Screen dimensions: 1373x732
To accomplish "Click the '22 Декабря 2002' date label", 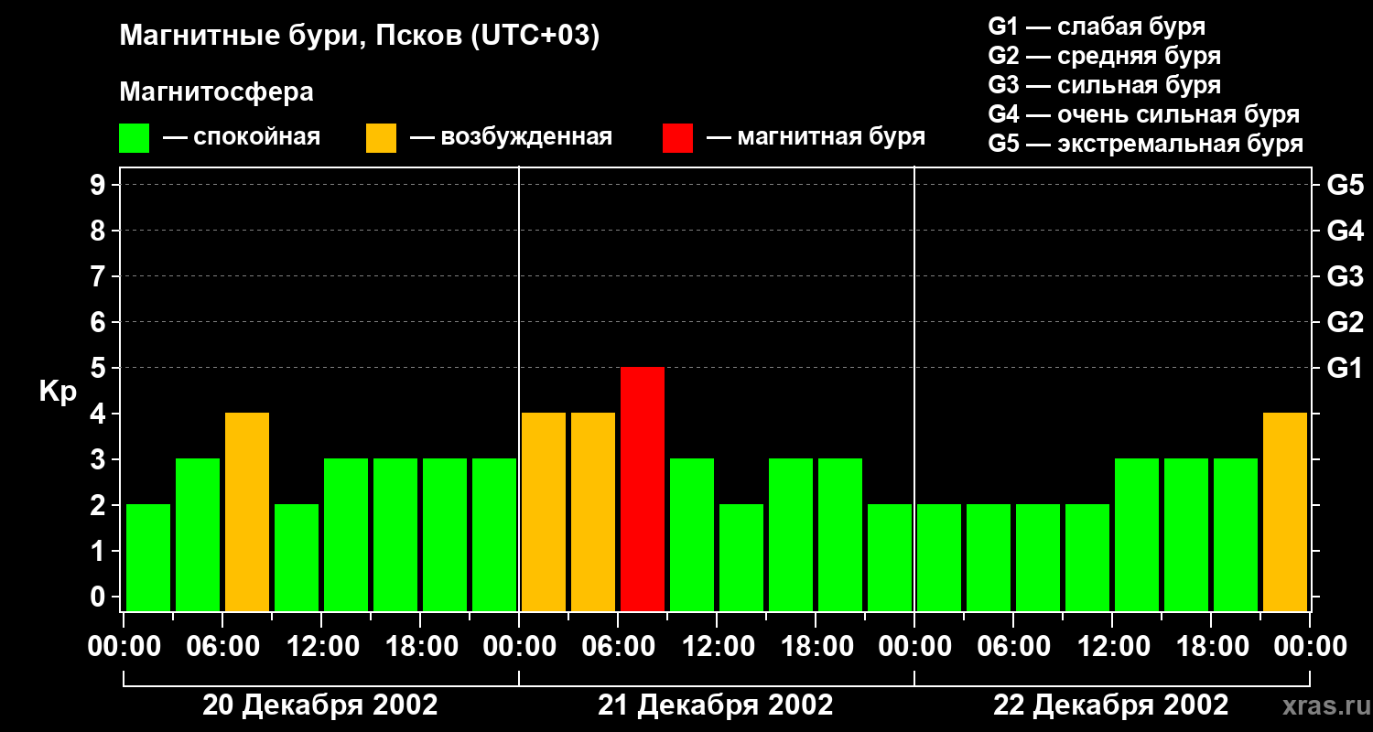I will pos(1111,705).
